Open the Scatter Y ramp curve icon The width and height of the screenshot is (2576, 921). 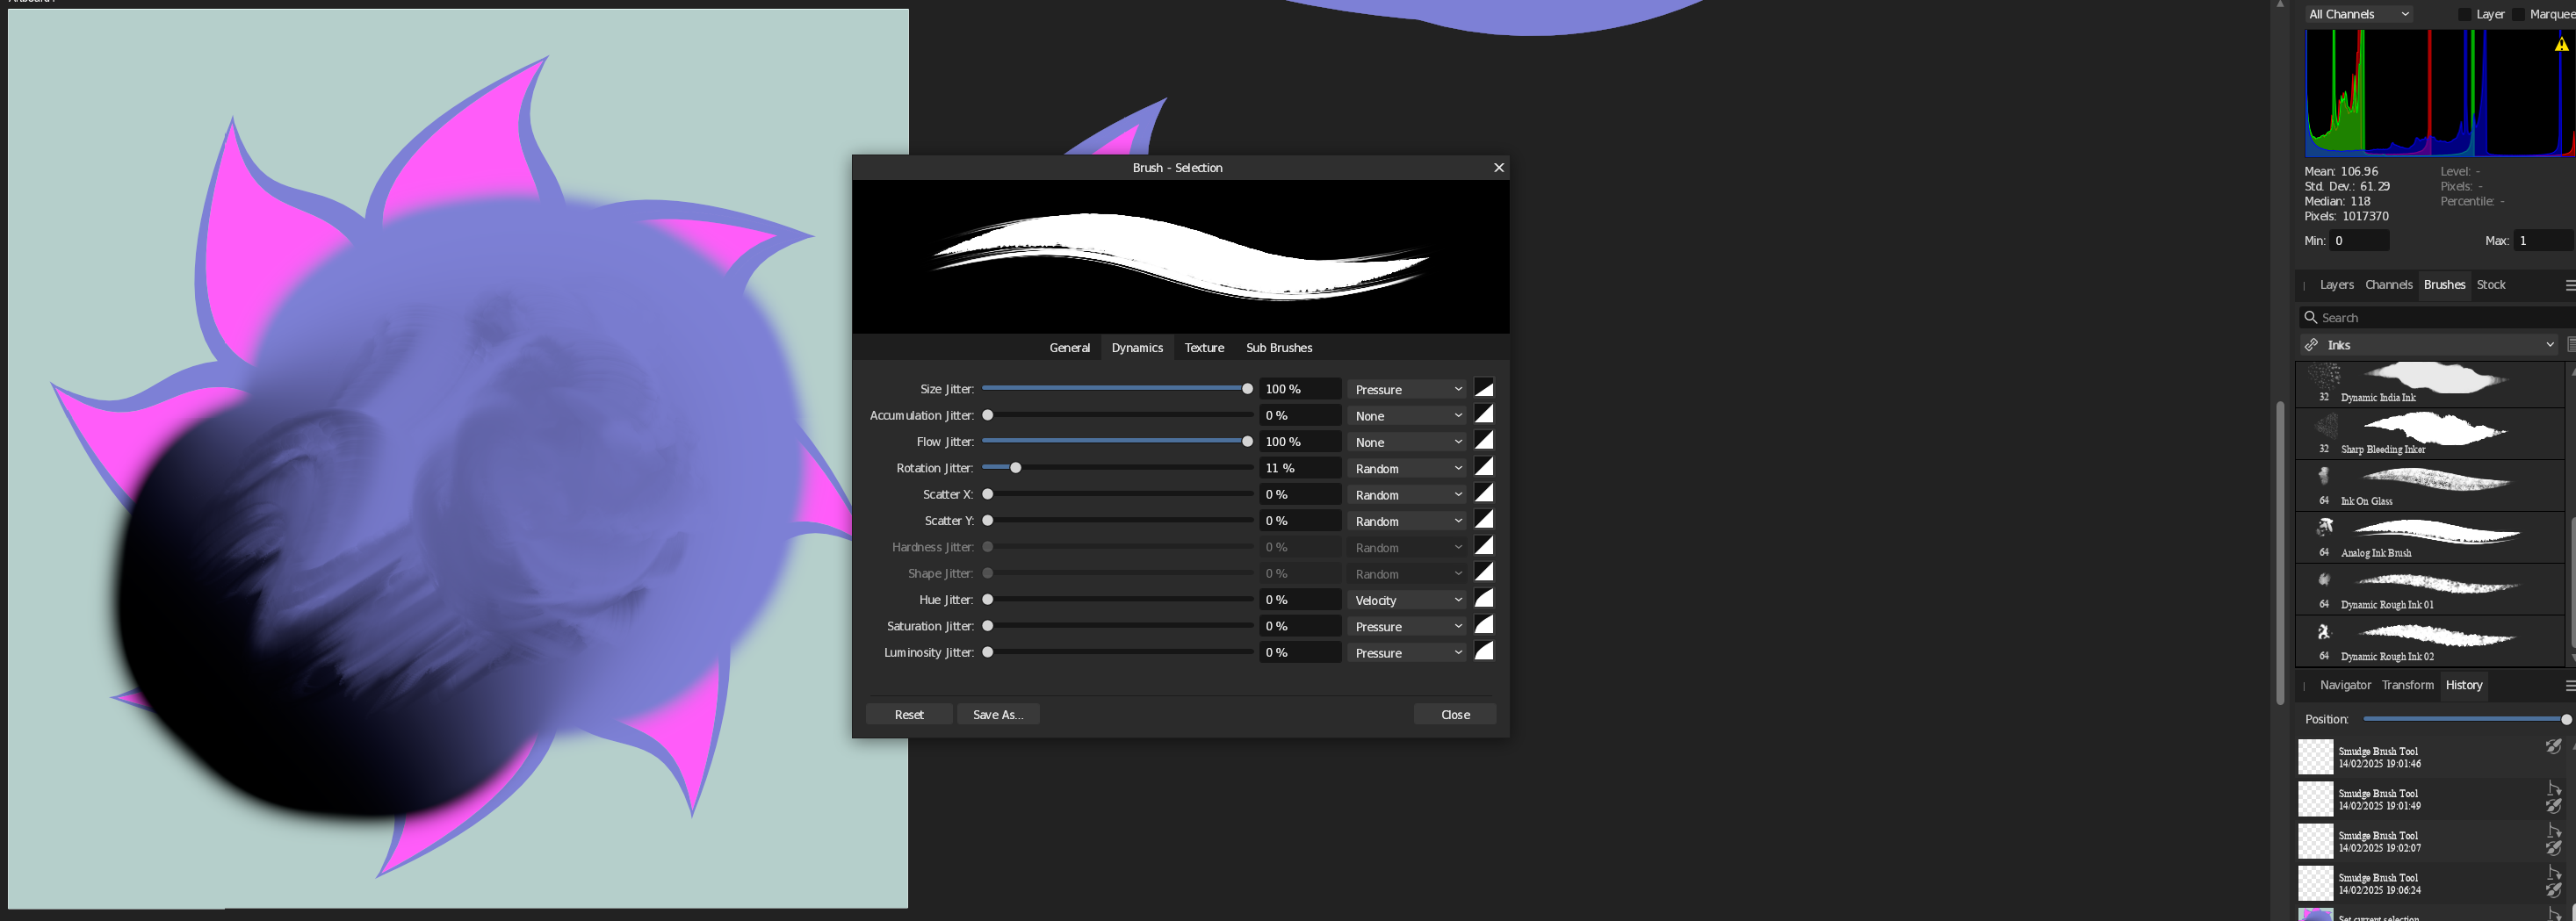(x=1484, y=520)
